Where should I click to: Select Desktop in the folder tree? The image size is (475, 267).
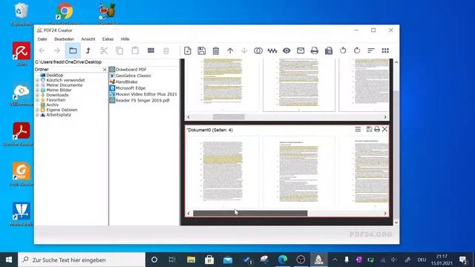coord(54,75)
